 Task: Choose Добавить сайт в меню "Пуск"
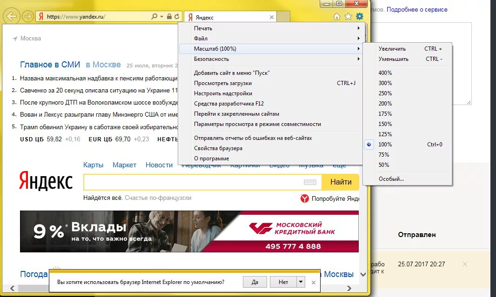[271, 73]
